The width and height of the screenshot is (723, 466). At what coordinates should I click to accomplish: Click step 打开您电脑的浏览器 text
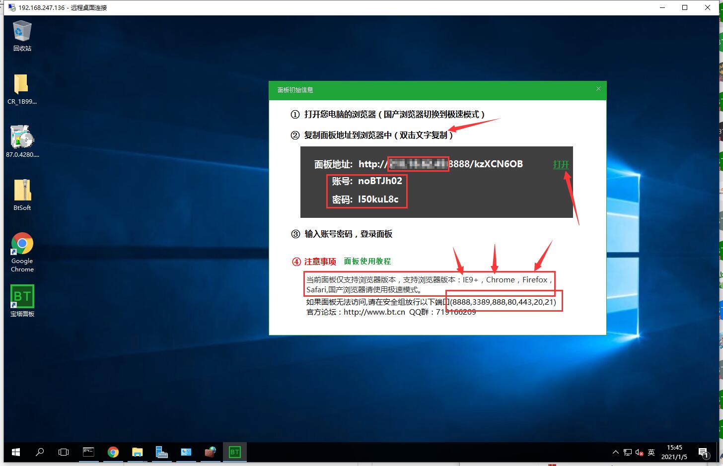[x=395, y=114]
